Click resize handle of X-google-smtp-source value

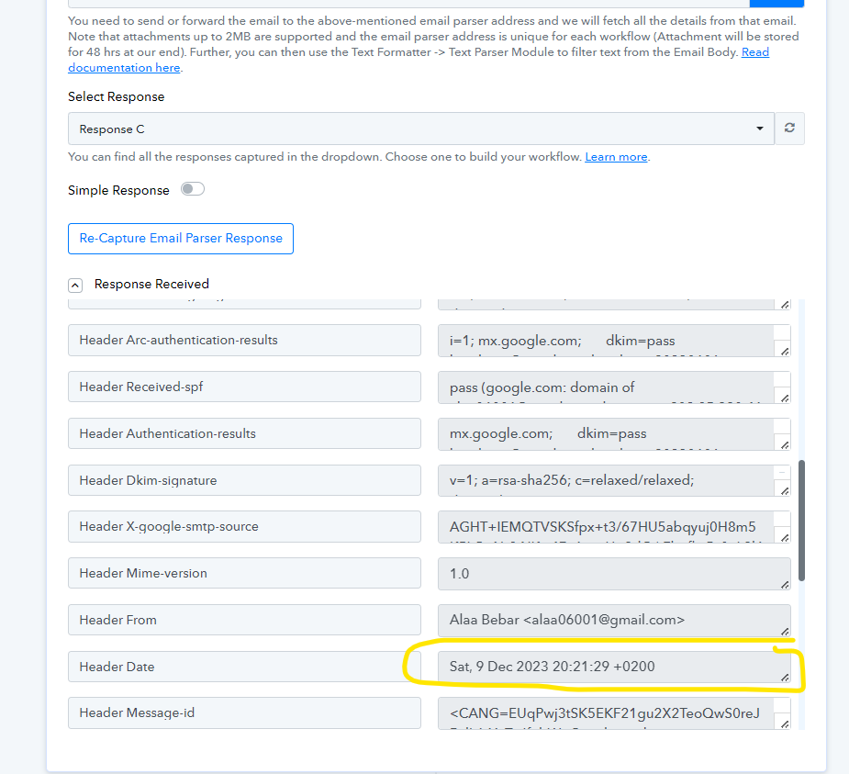(785, 537)
